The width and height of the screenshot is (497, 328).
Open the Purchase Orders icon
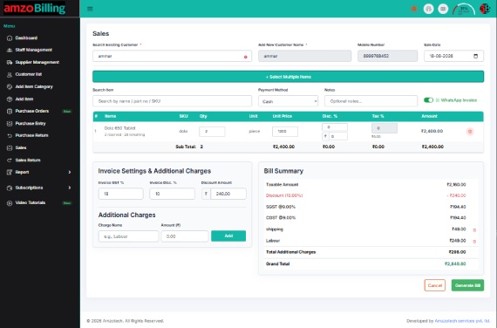click(10, 112)
